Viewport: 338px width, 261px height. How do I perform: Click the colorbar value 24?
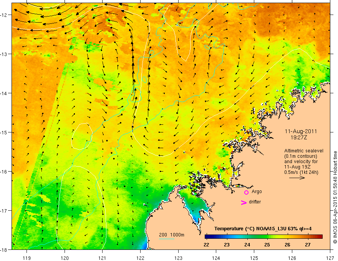coord(247,244)
